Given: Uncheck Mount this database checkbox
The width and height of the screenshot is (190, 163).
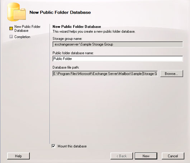Looking at the screenshot, I should 53,146.
